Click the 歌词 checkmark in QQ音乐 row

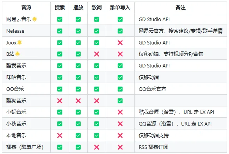(x=96, y=89)
